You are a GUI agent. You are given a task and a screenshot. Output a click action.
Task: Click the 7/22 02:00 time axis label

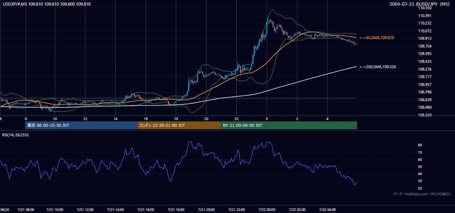(297, 210)
